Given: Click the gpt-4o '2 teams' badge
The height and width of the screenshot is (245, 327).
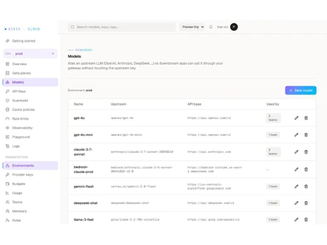Looking at the screenshot, I should pyautogui.click(x=273, y=118).
